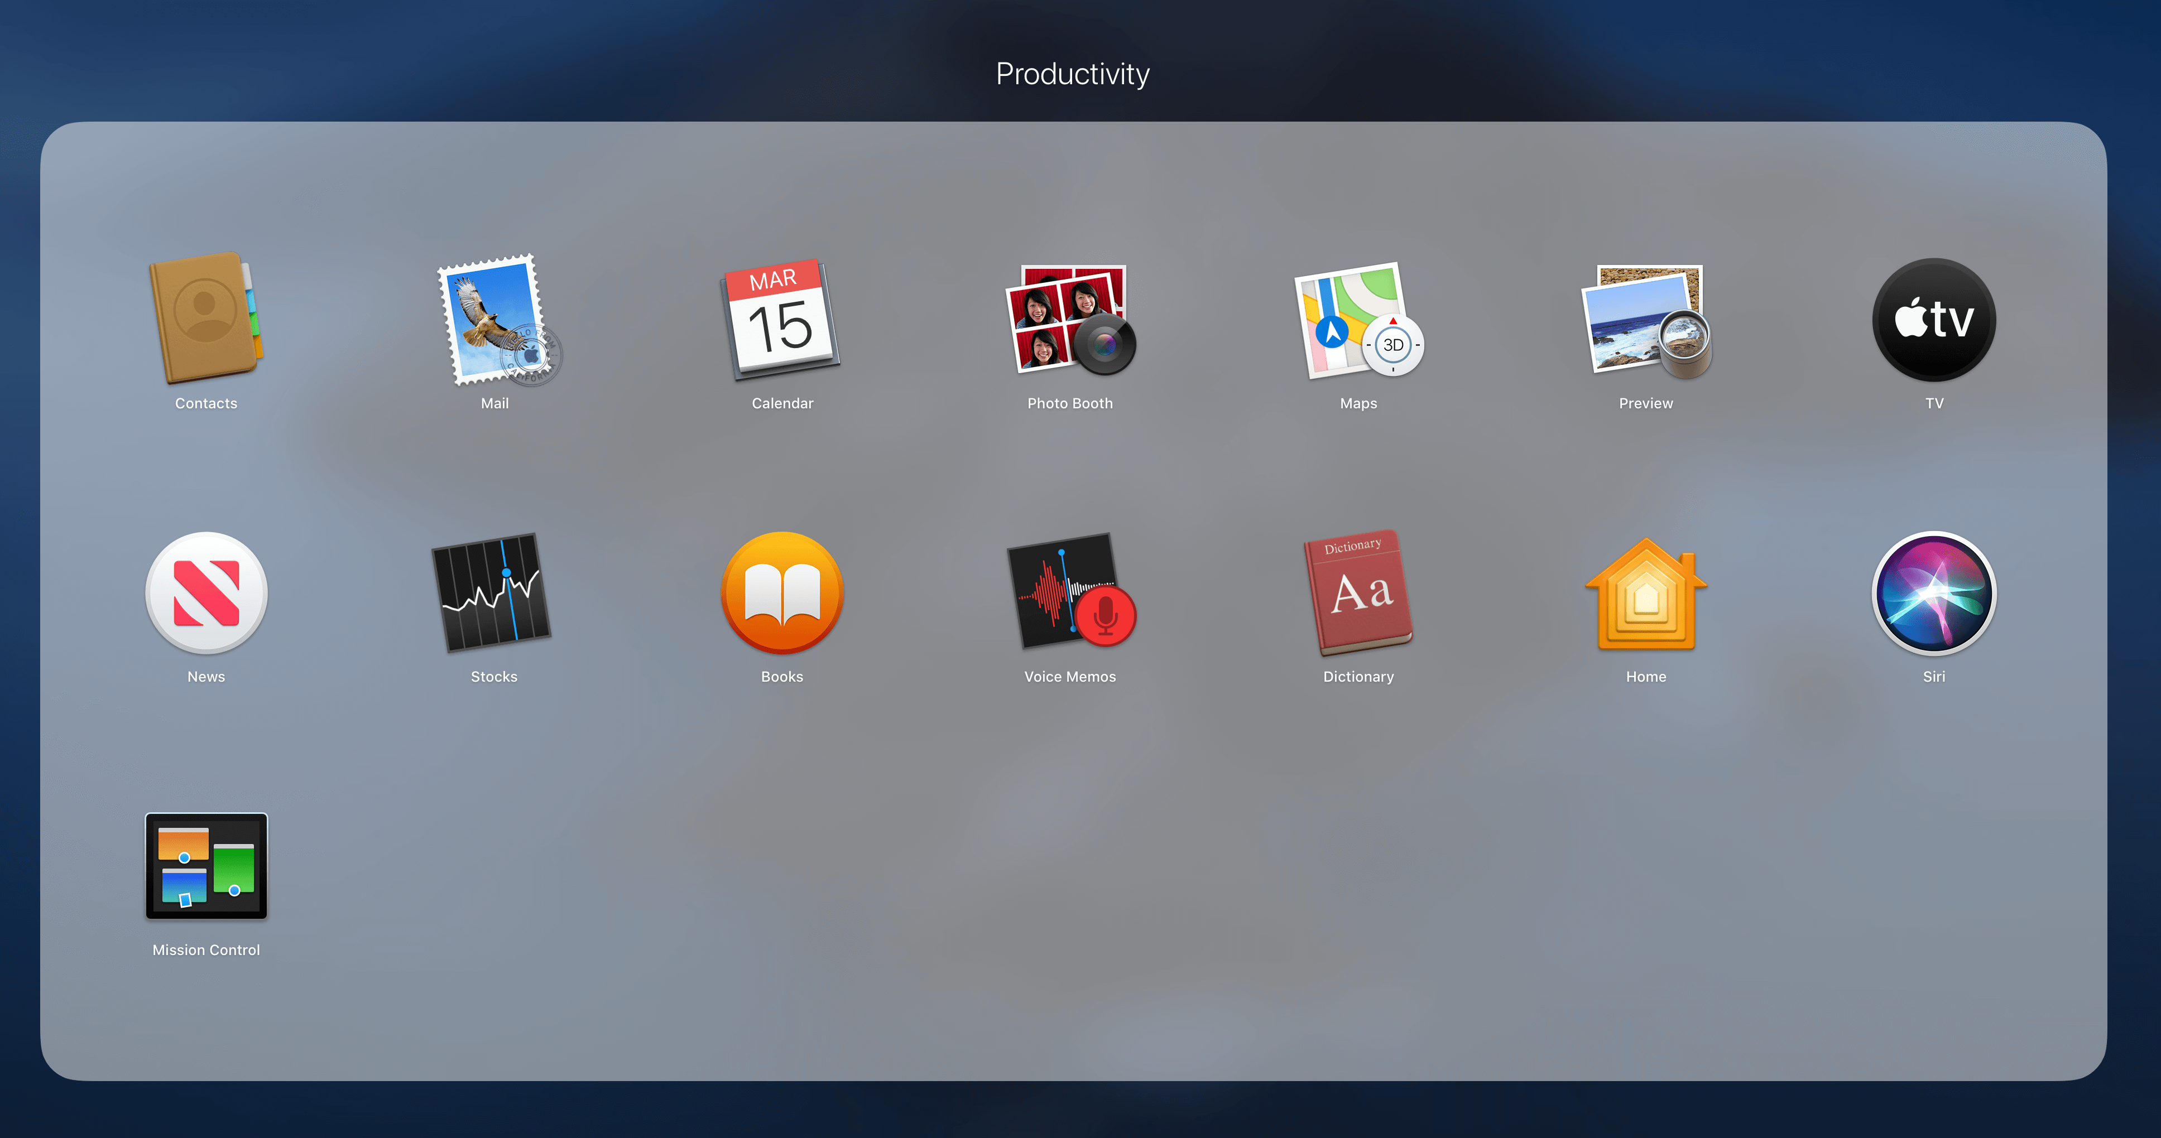Click the "Photo Booth" label text
This screenshot has width=2161, height=1138.
click(1070, 403)
